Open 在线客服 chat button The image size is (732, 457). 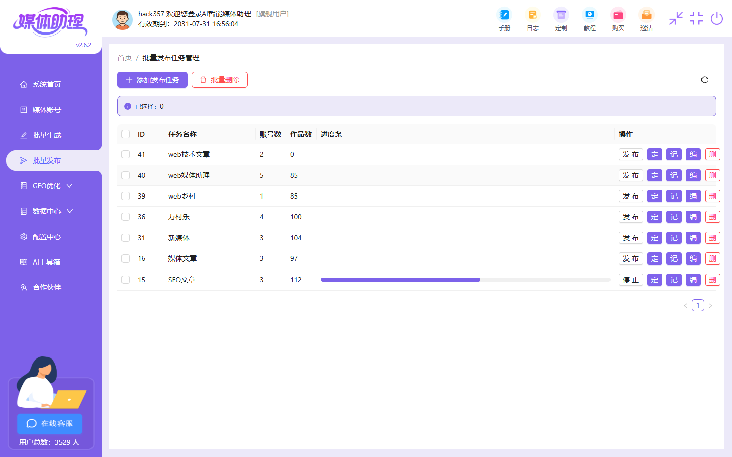click(50, 423)
